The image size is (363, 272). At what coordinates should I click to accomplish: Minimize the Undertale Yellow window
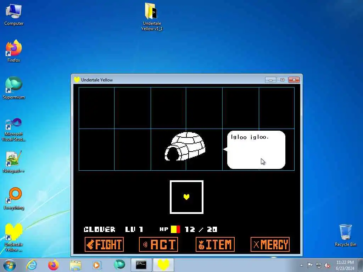[x=270, y=80]
